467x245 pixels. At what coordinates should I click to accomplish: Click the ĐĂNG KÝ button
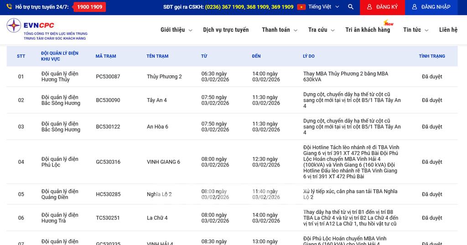(382, 7)
